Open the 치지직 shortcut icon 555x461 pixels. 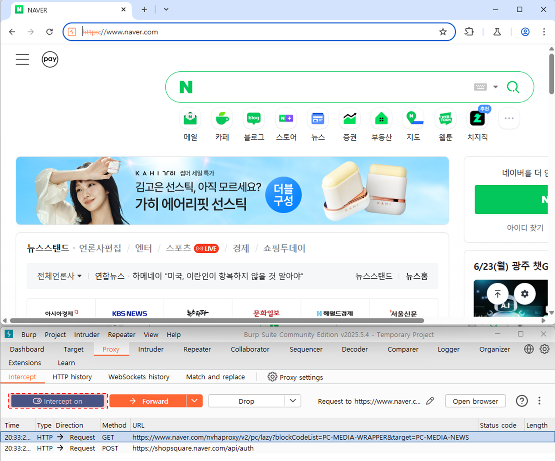[x=478, y=118]
